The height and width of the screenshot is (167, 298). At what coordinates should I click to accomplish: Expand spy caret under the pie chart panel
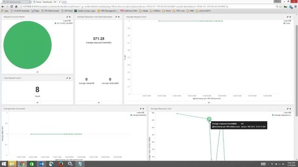coord(37,72)
